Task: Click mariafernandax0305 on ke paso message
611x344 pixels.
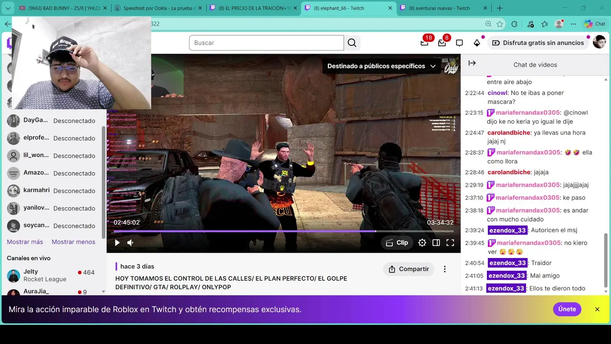Action: coord(527,197)
